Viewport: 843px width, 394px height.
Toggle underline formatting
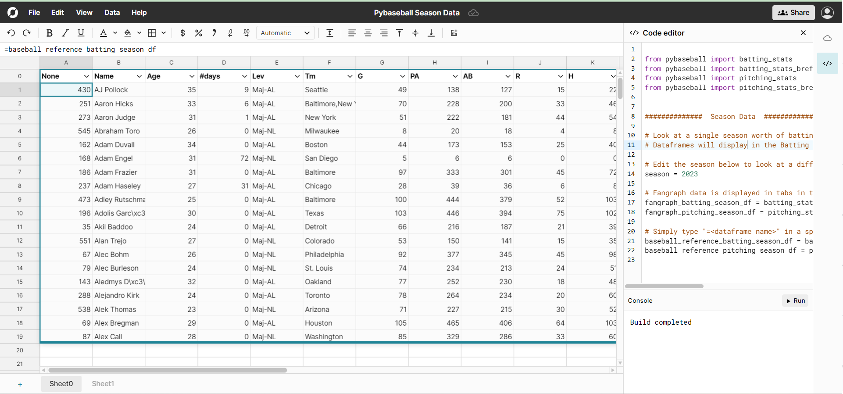click(81, 33)
